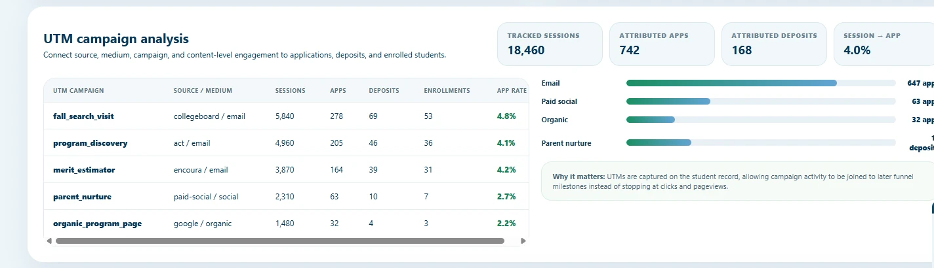Click the 4.2% app rate value
Viewport: 934px width, 268px height.
pos(506,170)
